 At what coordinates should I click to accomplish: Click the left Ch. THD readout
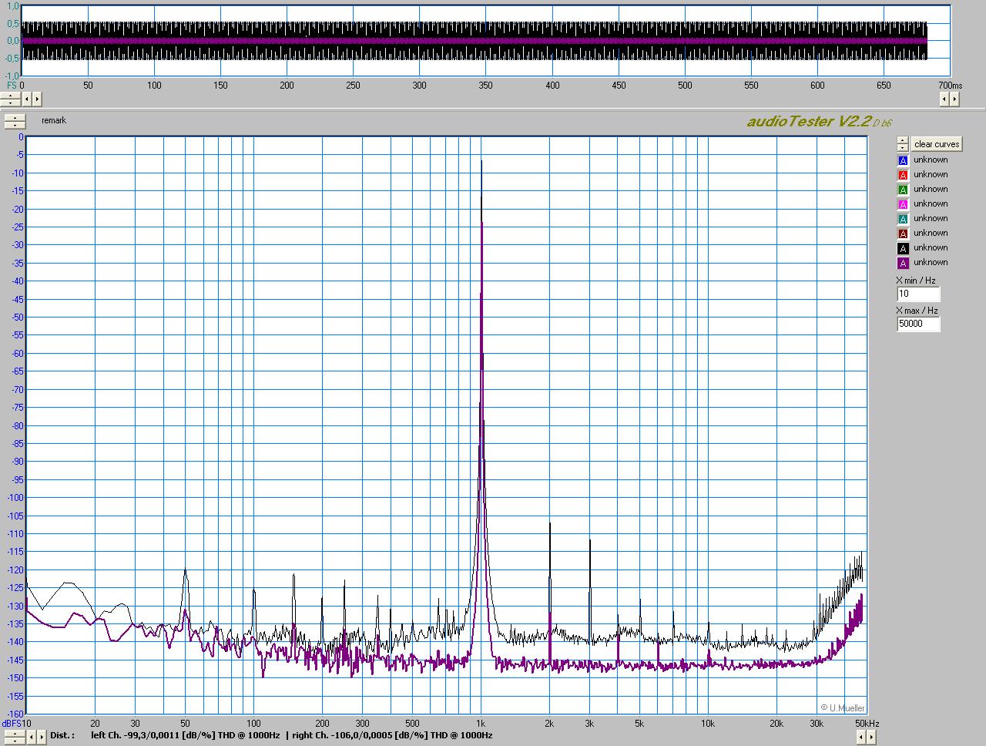(186, 735)
